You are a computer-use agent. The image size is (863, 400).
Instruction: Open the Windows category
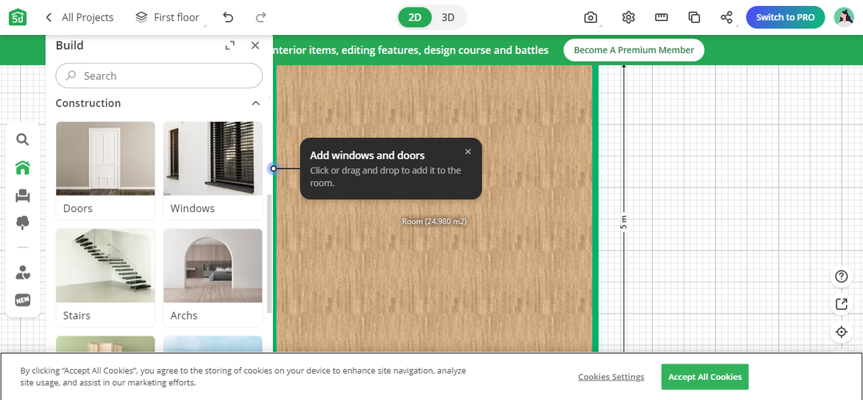[213, 170]
